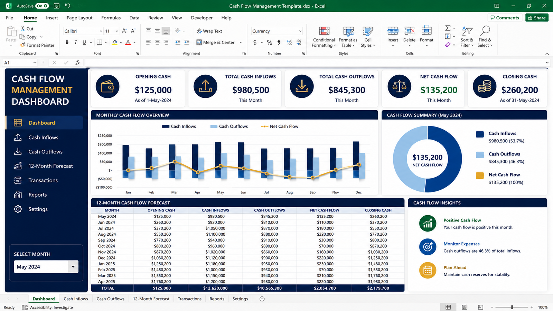Viewport: 553px width, 311px height.
Task: Click the Share button
Action: point(537,18)
